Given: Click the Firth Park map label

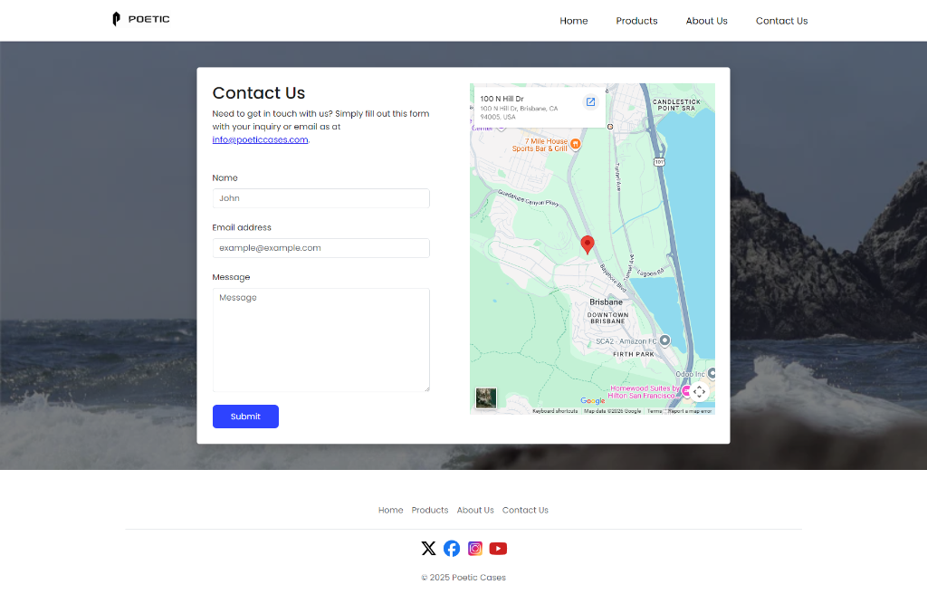Looking at the screenshot, I should coord(634,355).
